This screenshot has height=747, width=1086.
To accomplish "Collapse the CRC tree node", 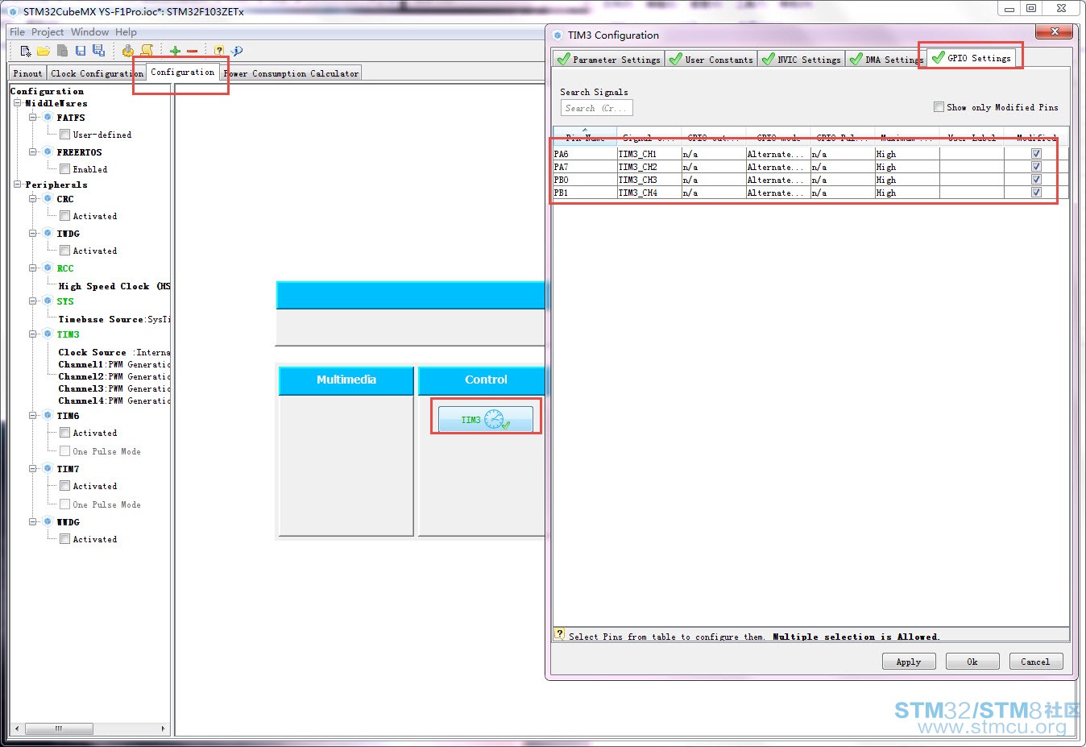I will click(x=33, y=198).
